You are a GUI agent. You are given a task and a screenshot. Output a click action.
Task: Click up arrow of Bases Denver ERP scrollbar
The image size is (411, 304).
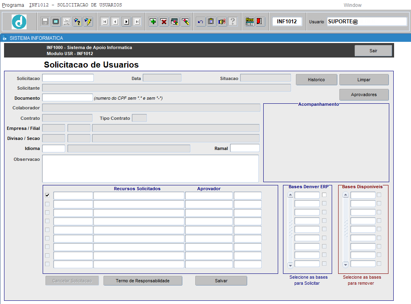290,195
